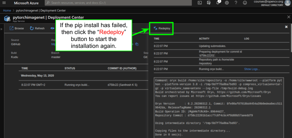292x138 pixels.
Task: Click the App Service resource icon
Action: pos(7,19)
